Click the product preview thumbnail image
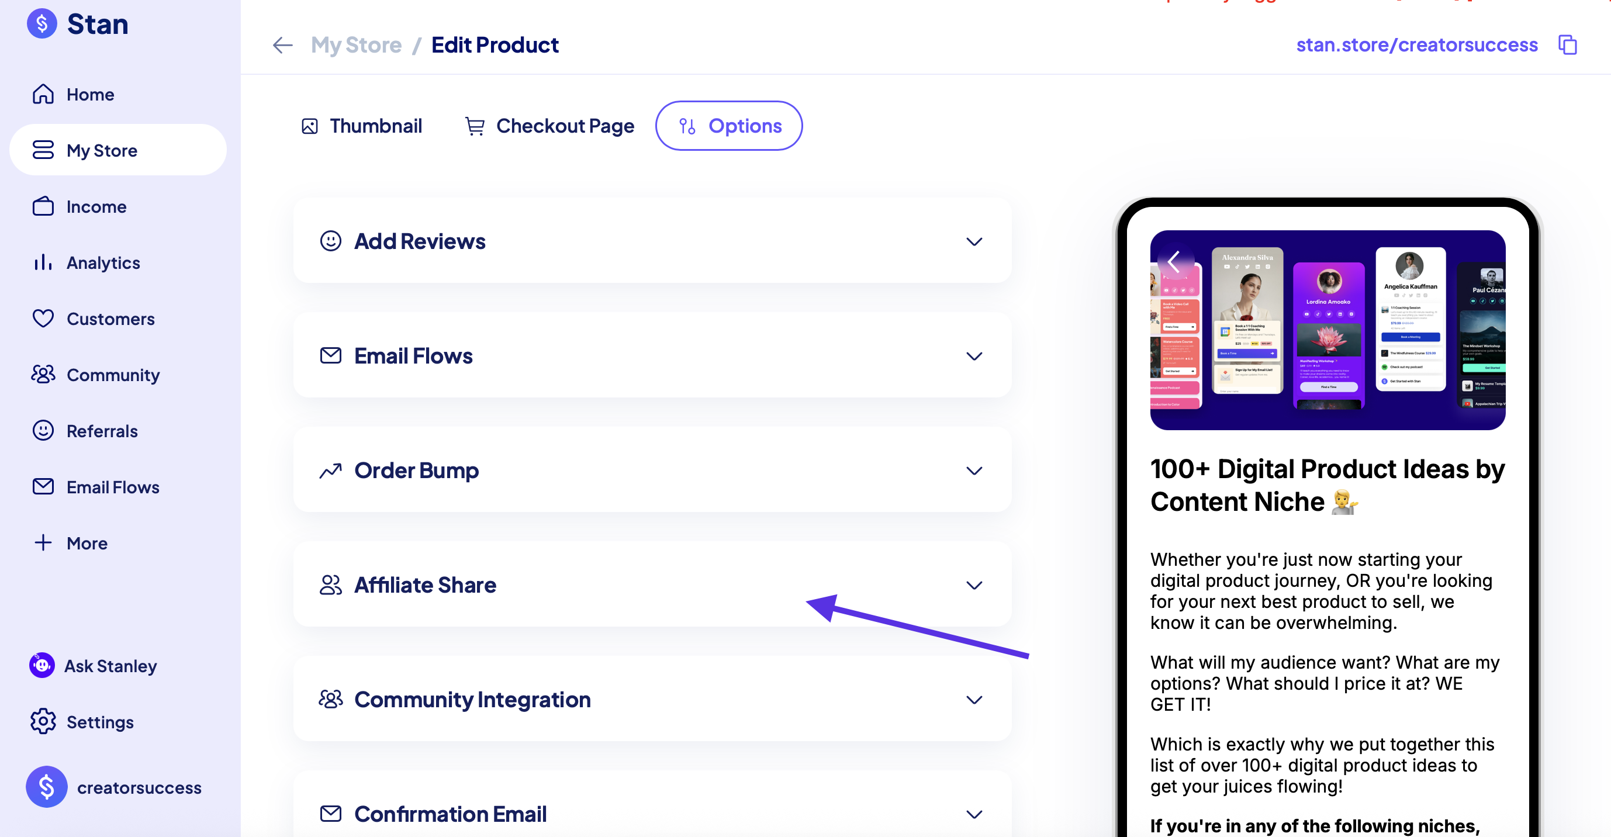Screen dimensions: 1611x837 coord(1327,330)
